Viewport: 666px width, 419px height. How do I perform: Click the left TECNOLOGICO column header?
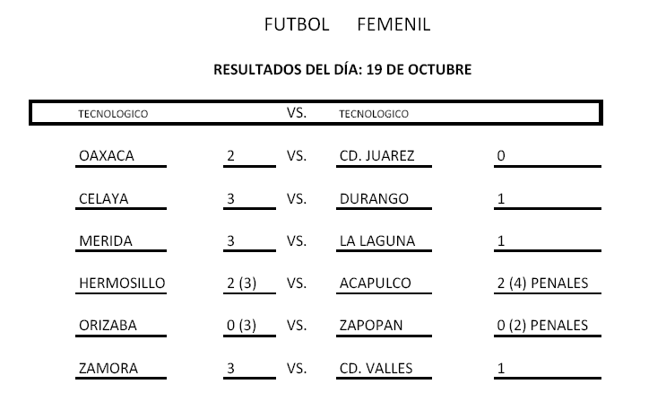pyautogui.click(x=113, y=114)
